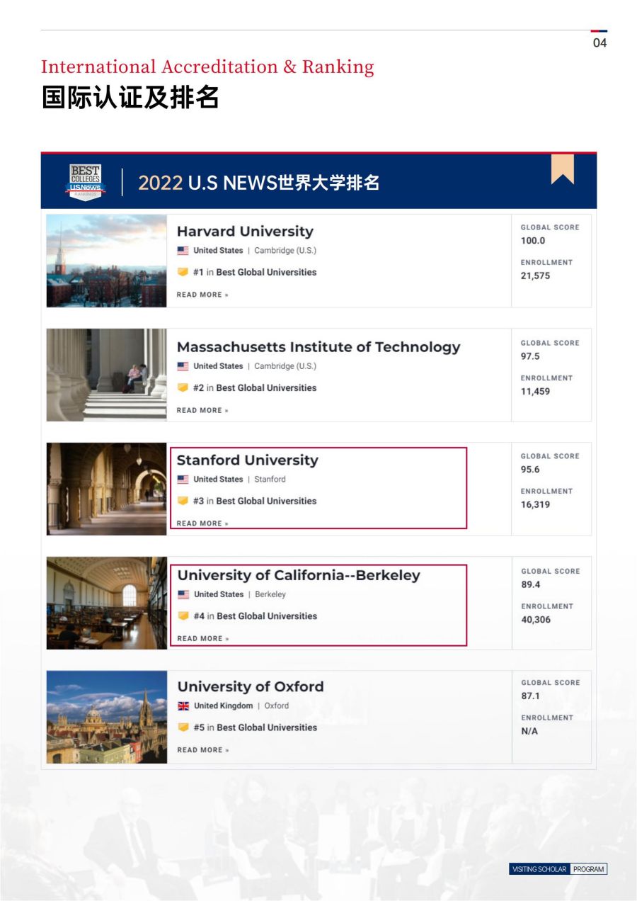
Task: Click the VISITING SCHOLAR PROGRAM footer label
Action: click(x=558, y=869)
